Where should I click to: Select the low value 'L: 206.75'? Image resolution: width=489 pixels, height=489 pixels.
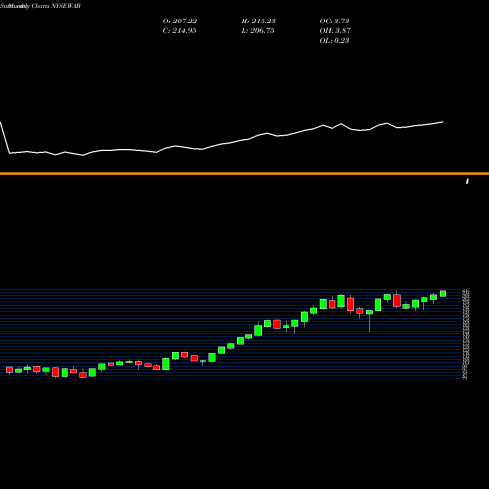(257, 31)
